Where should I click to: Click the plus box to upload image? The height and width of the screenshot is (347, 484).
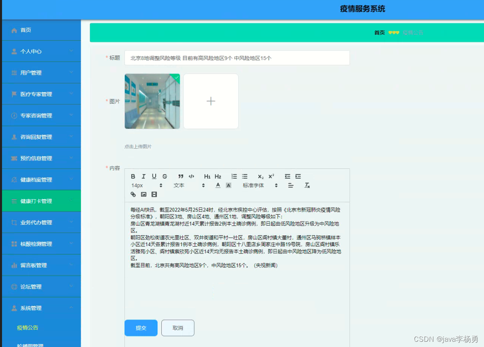211,101
